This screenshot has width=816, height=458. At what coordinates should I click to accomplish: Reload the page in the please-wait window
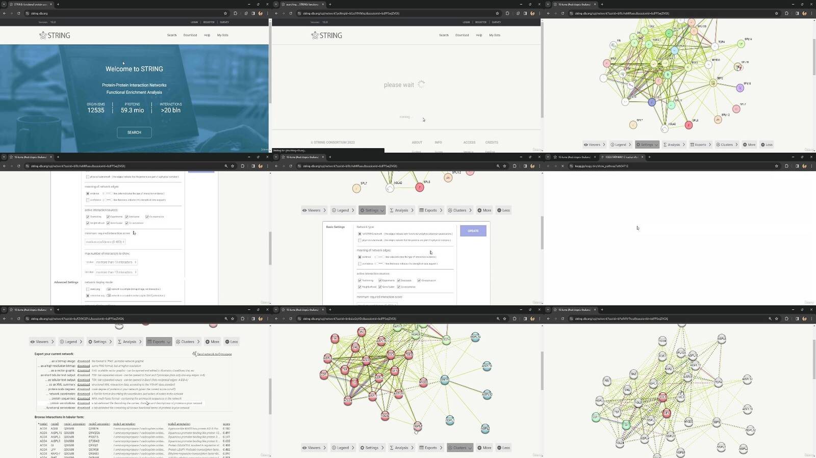[x=291, y=13]
